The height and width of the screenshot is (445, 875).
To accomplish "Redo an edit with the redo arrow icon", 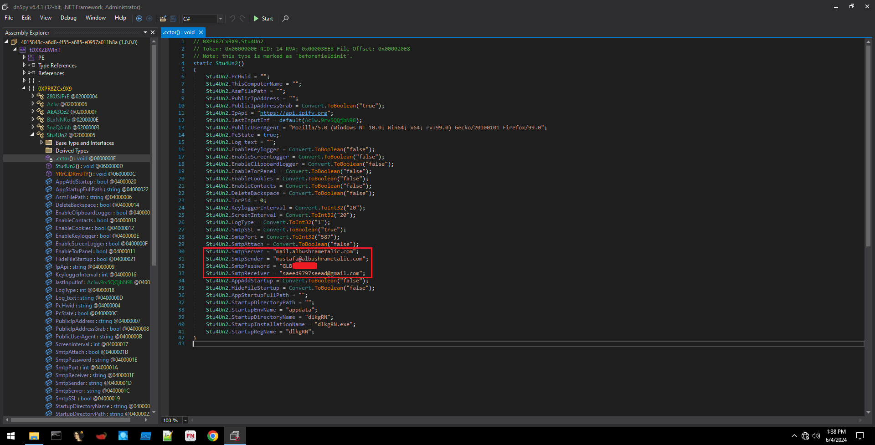I will pyautogui.click(x=242, y=19).
